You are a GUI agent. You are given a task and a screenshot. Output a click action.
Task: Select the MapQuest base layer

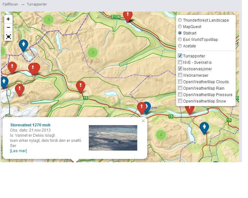(x=180, y=27)
